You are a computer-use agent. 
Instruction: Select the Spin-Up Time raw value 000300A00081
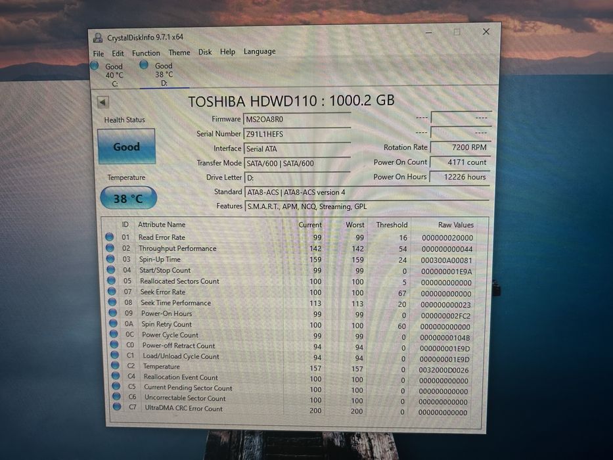447,260
